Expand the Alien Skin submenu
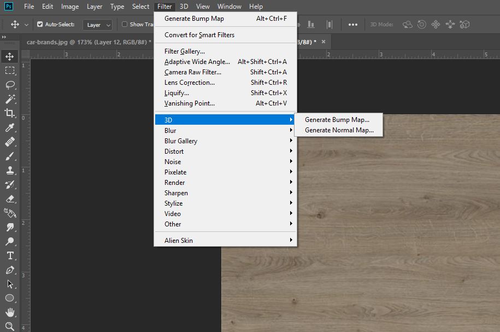 pyautogui.click(x=226, y=240)
